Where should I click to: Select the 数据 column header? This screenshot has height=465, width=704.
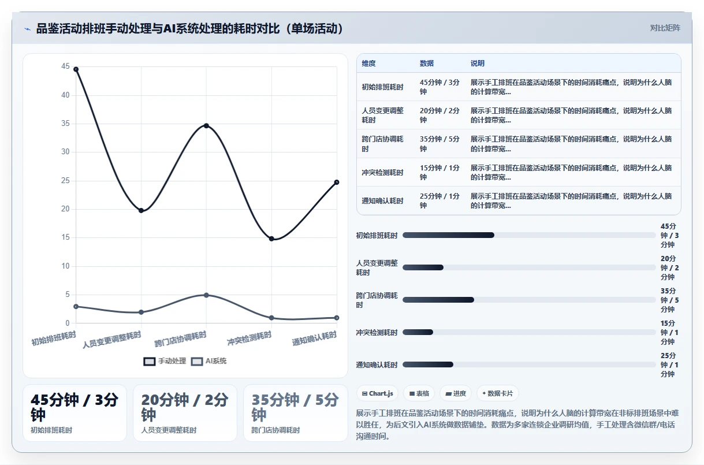427,64
